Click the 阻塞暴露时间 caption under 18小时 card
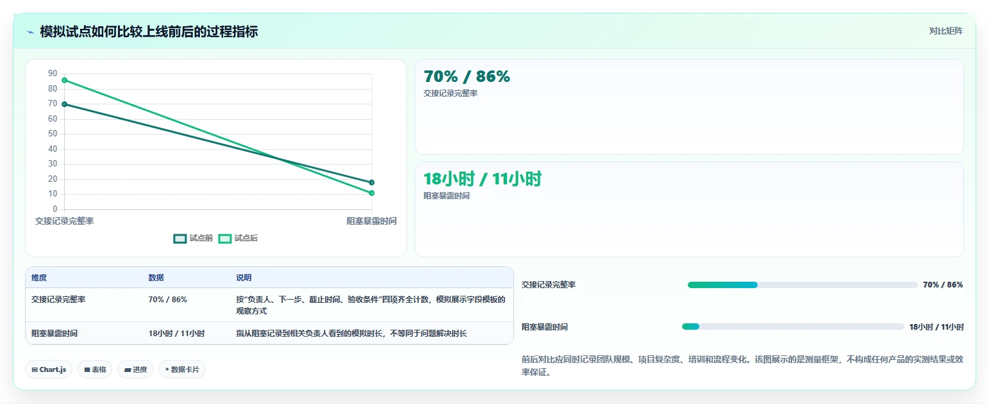Image resolution: width=989 pixels, height=404 pixels. 447,195
